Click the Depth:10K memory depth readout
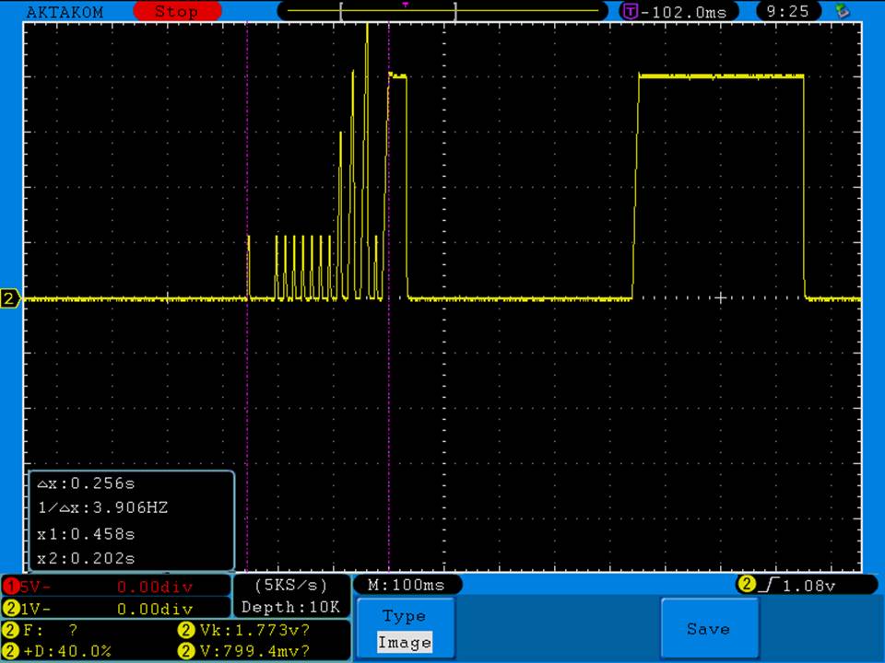Viewport: 885px width, 663px height. (290, 607)
